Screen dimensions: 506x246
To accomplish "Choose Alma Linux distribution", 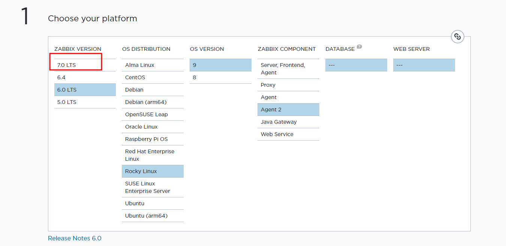I will [x=153, y=65].
